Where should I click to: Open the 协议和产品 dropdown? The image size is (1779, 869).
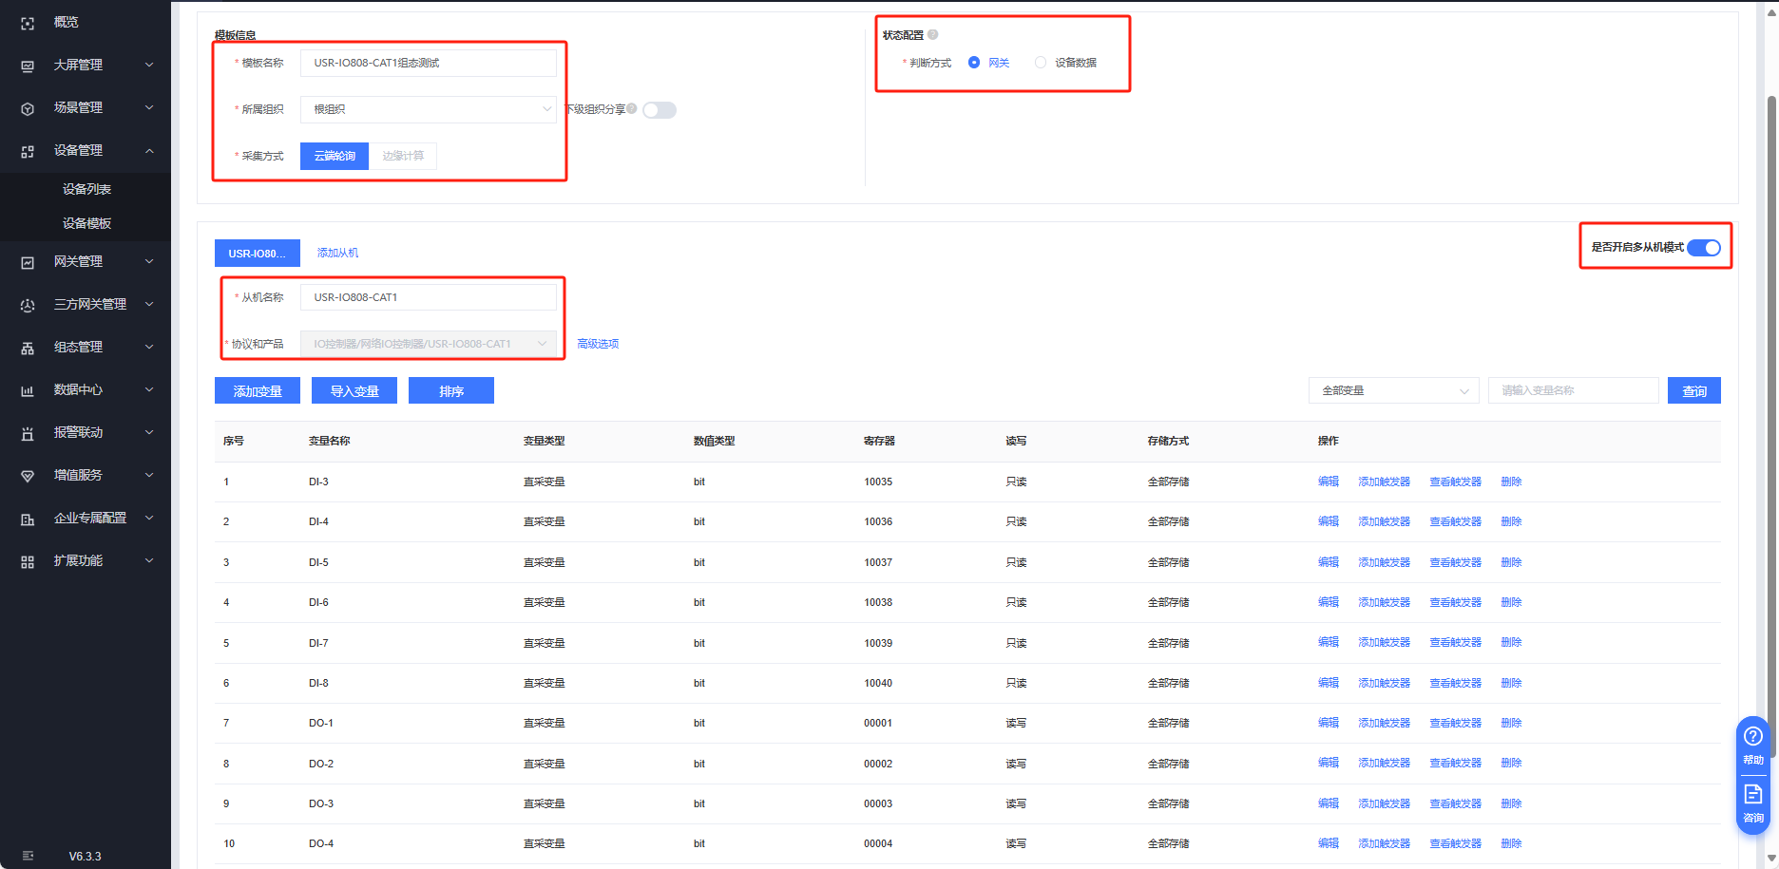pos(429,344)
